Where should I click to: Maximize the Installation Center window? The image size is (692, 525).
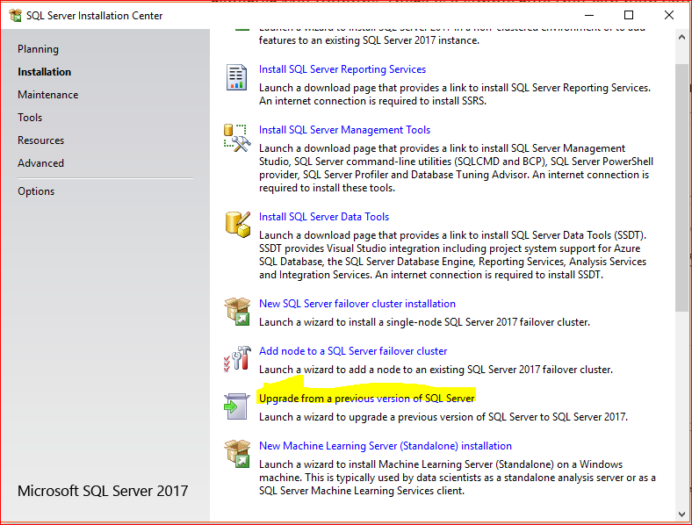629,16
